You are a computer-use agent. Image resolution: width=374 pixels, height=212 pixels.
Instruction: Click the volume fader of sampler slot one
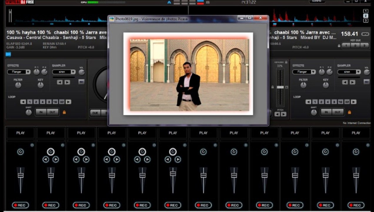(20, 175)
